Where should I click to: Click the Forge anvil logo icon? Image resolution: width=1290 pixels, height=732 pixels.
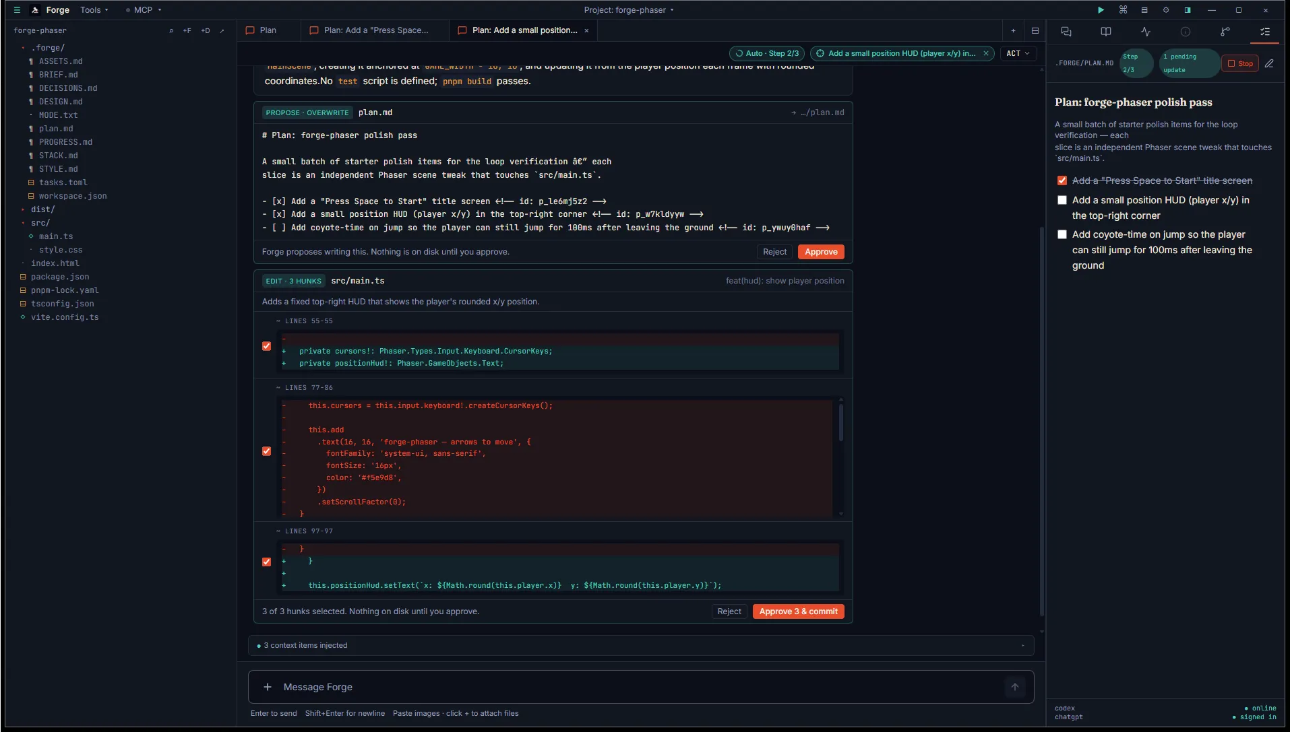[x=35, y=10]
